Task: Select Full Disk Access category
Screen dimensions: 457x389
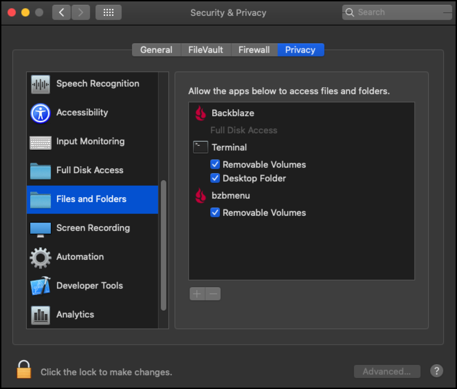Action: click(x=92, y=170)
